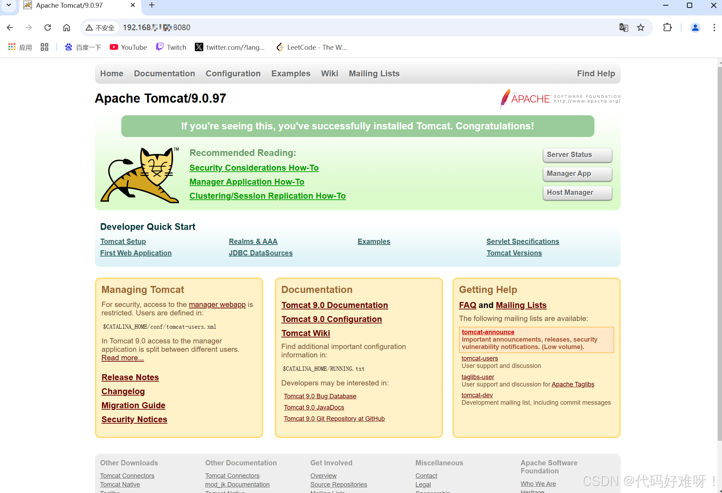Click the not-secure site info indicator

point(100,27)
